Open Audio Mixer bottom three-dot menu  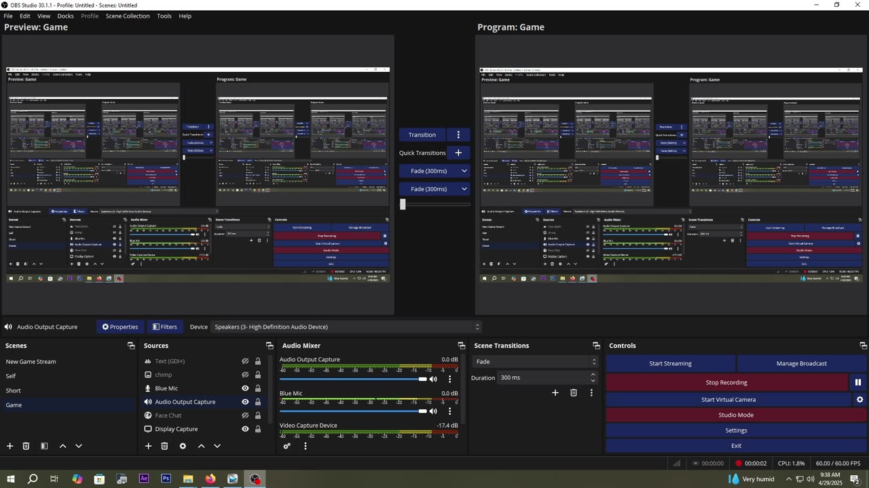pos(305,446)
